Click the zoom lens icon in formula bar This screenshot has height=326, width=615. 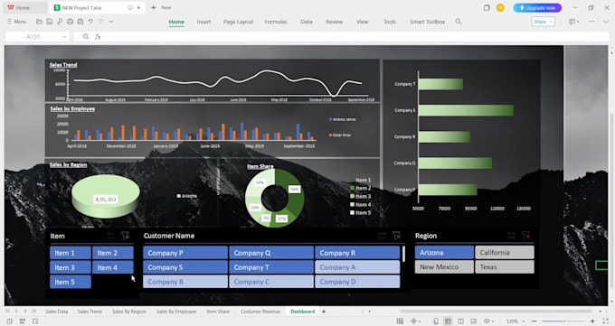(x=86, y=37)
